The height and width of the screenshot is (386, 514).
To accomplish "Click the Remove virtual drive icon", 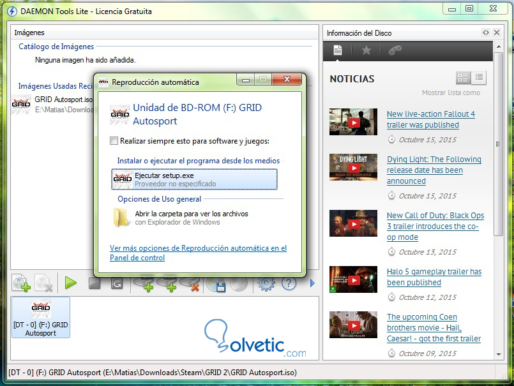I will pyautogui.click(x=190, y=284).
